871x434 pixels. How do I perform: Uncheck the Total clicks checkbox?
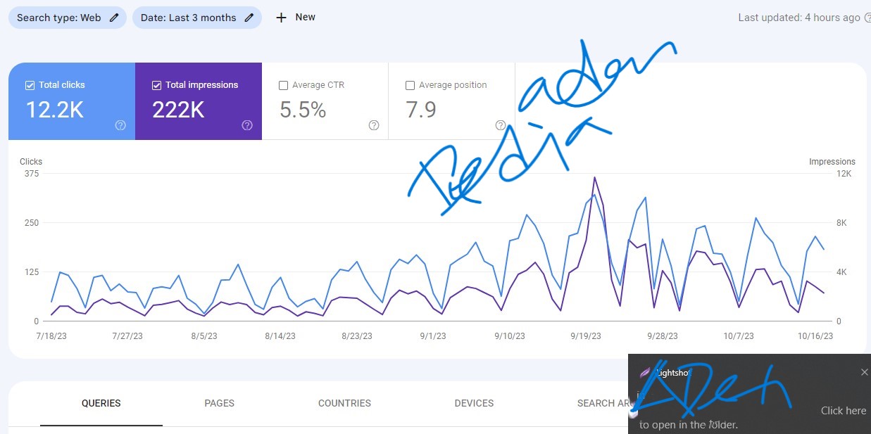click(30, 85)
